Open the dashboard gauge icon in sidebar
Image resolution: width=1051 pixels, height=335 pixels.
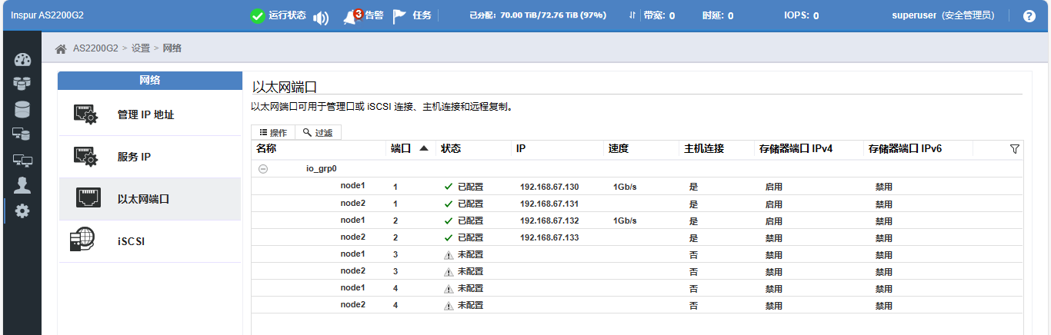coord(22,61)
